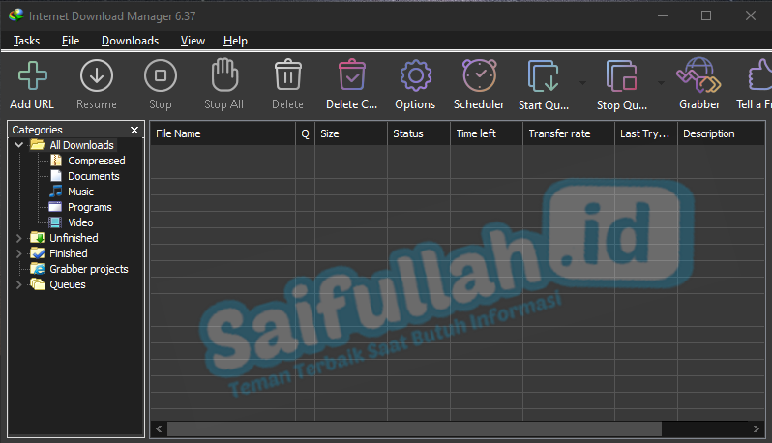Launch the Grabber tool icon
Screen dimensions: 772x443
pos(699,74)
